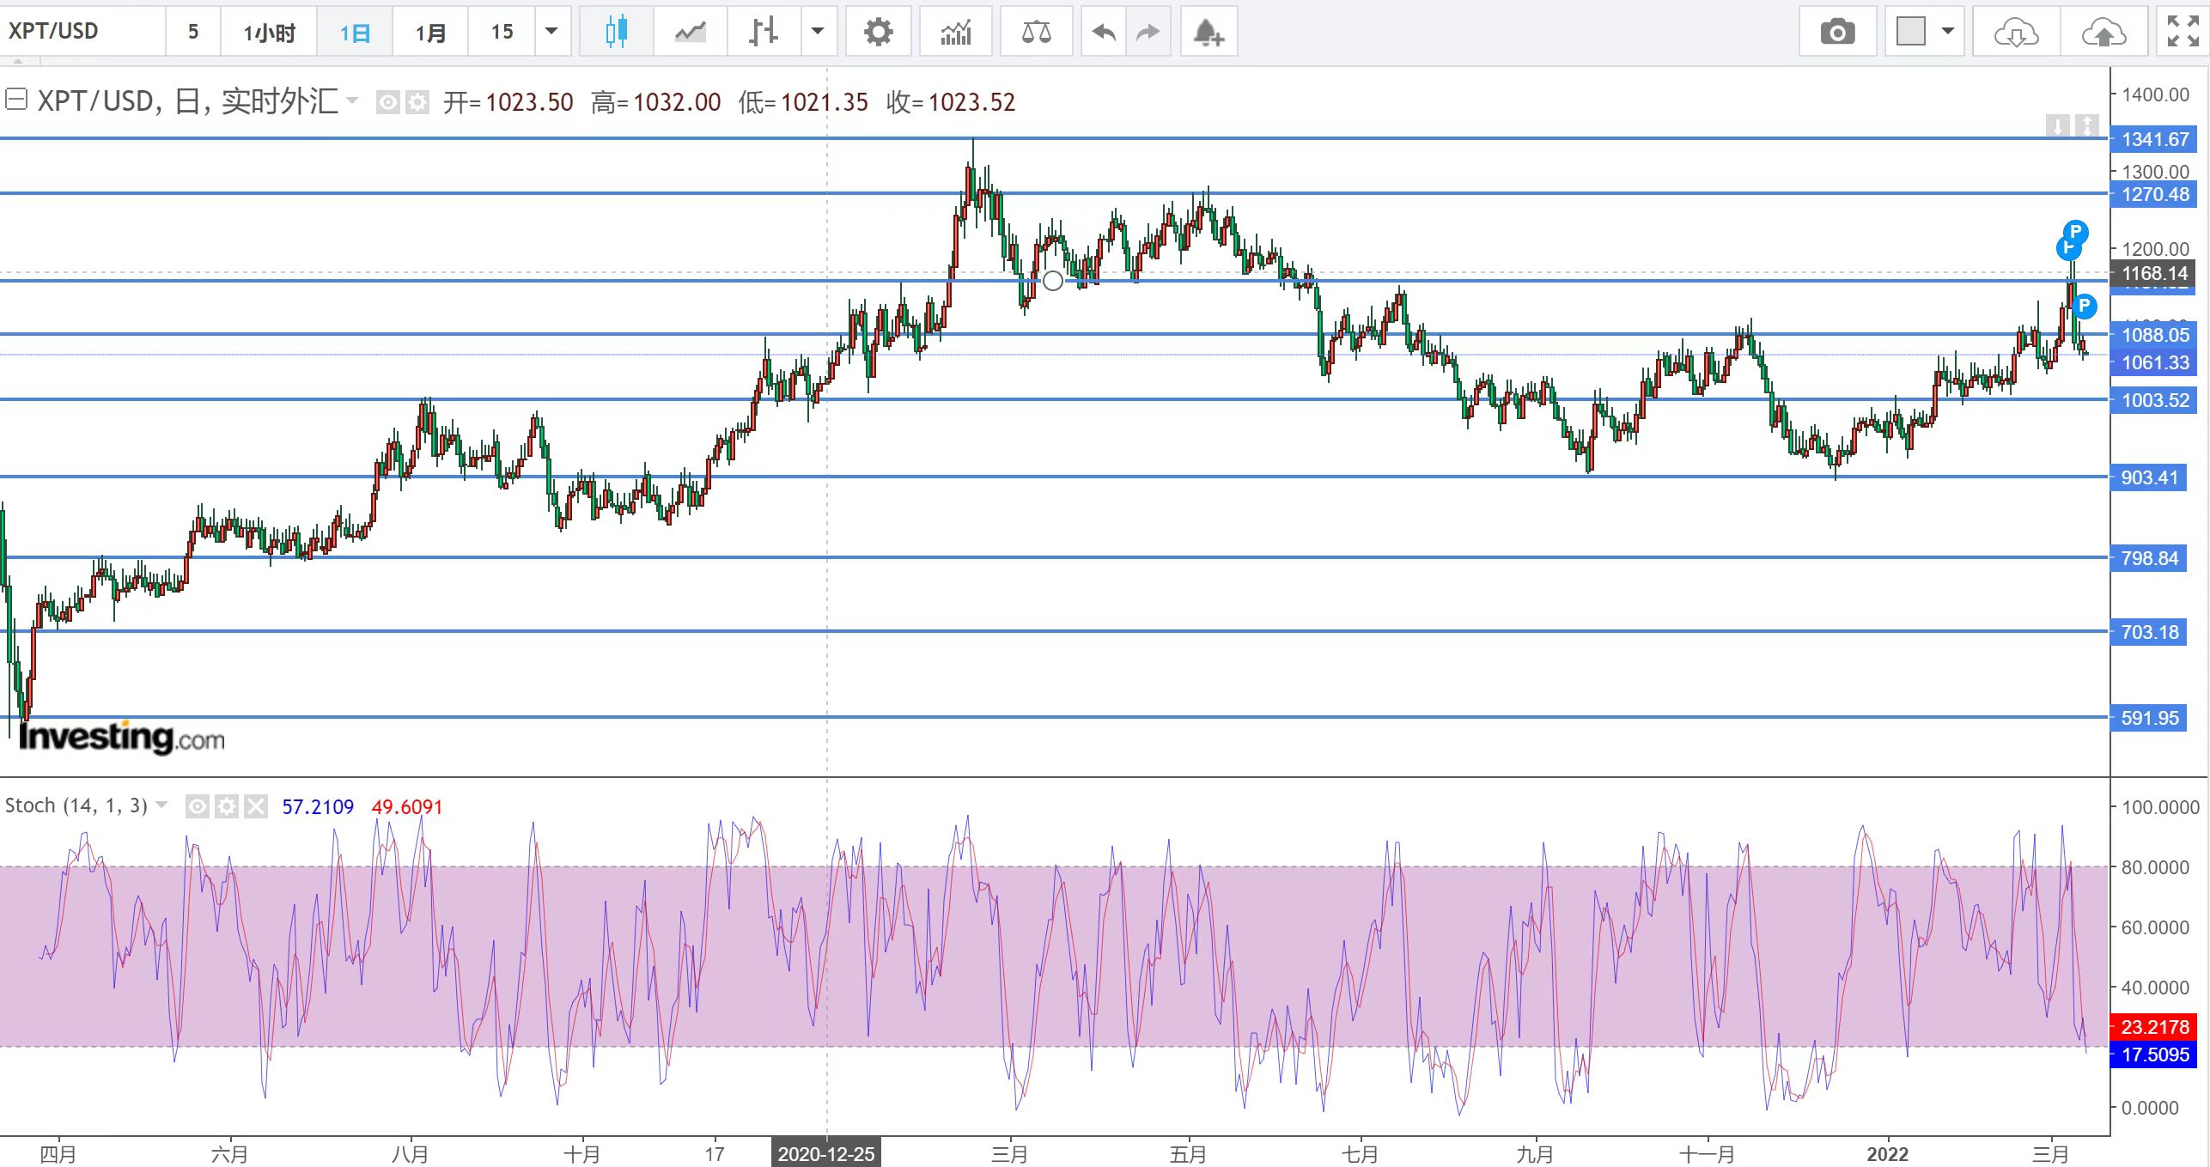Viewport: 2210px width, 1167px height.
Task: Click the 2022 time axis label
Action: coord(1887,1154)
